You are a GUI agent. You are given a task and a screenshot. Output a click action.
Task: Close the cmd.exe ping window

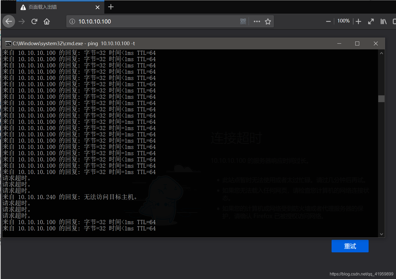[376, 44]
